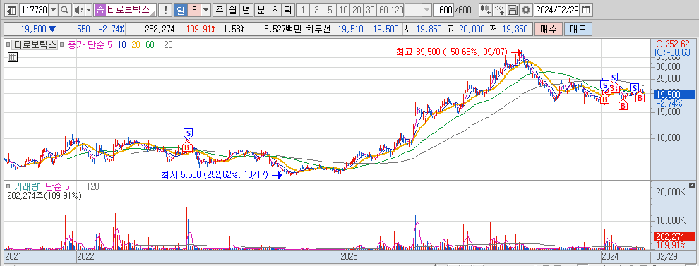Click the 매도 sell button
Image resolution: width=699 pixels, height=266 pixels.
tap(578, 30)
